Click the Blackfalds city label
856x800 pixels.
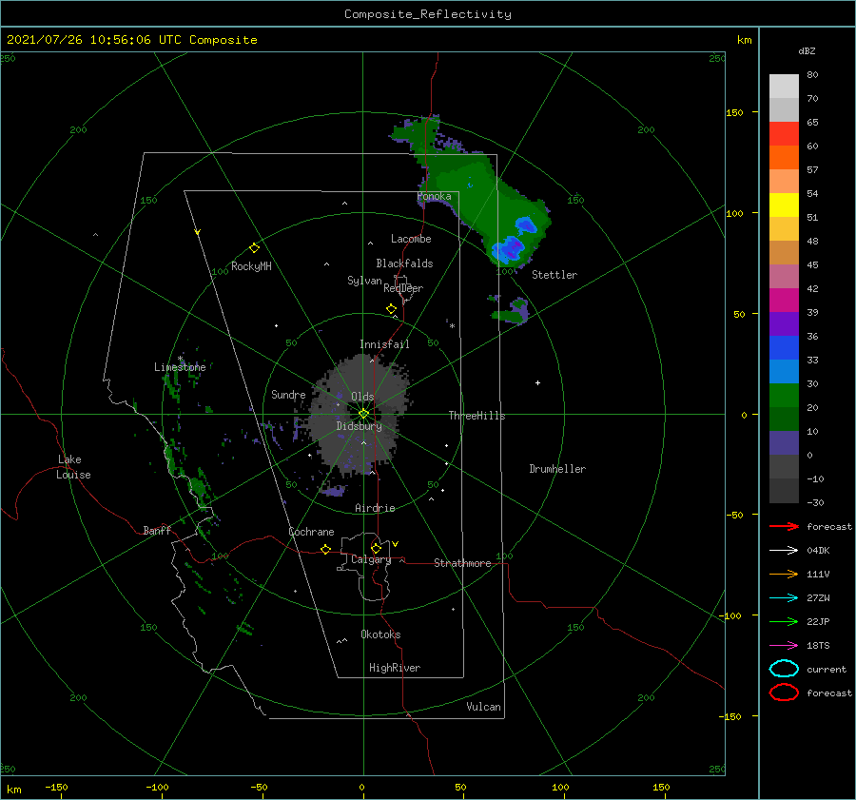(404, 263)
